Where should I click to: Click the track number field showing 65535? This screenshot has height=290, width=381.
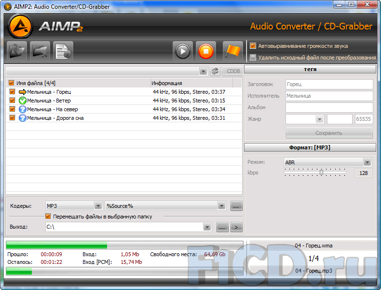(364, 119)
